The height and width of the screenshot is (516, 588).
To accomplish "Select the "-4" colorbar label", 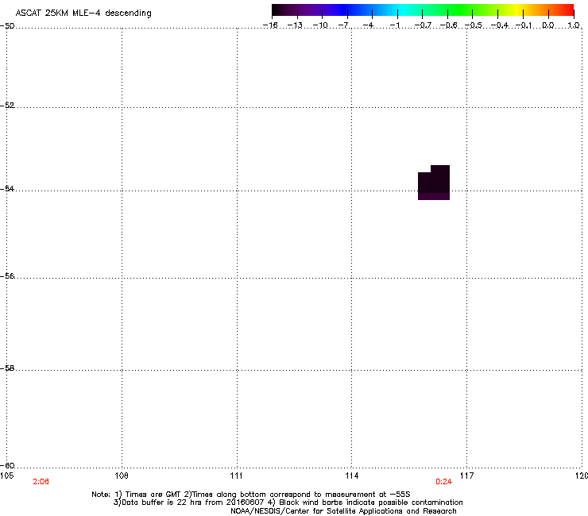I will 369,25.
